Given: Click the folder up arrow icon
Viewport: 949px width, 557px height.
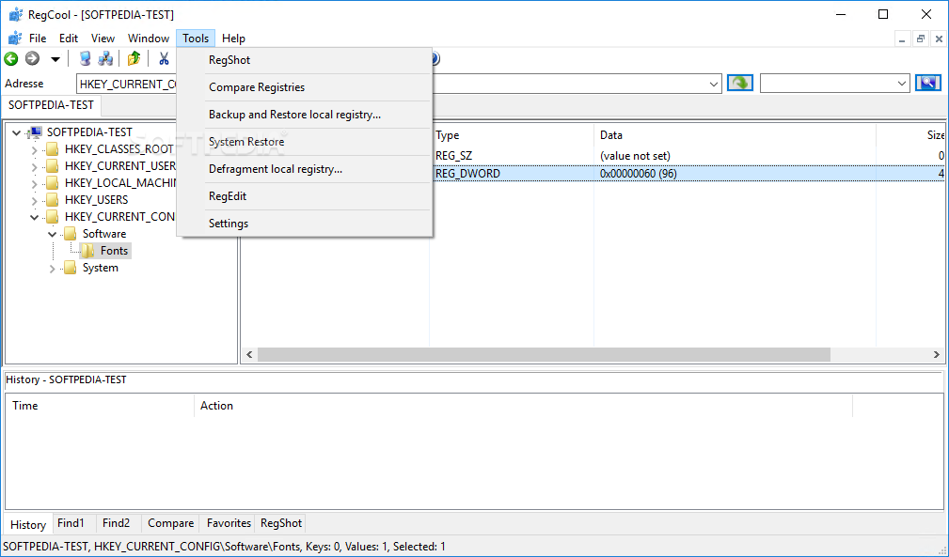Looking at the screenshot, I should point(134,58).
